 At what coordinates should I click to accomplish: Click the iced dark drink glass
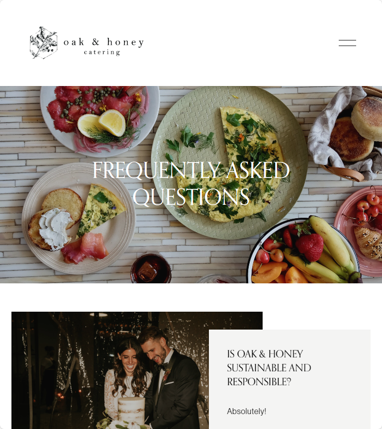point(151,268)
